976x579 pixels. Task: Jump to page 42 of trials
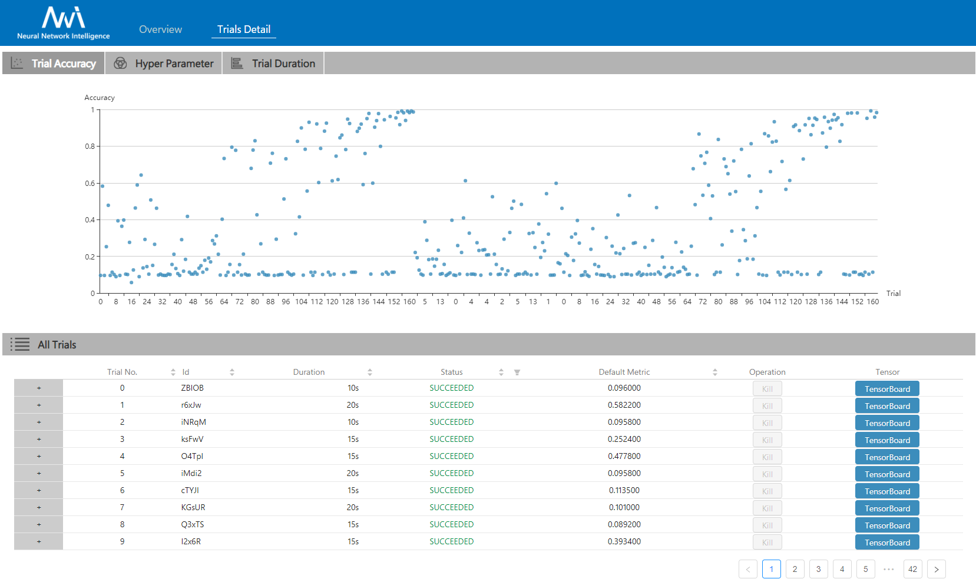click(912, 569)
